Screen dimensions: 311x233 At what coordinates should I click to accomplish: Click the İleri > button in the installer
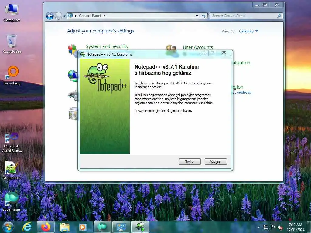tap(190, 161)
